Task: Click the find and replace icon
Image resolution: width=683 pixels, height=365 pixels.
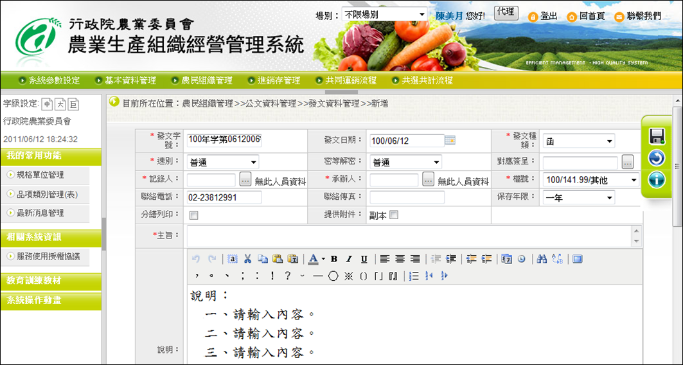Action: point(557,259)
